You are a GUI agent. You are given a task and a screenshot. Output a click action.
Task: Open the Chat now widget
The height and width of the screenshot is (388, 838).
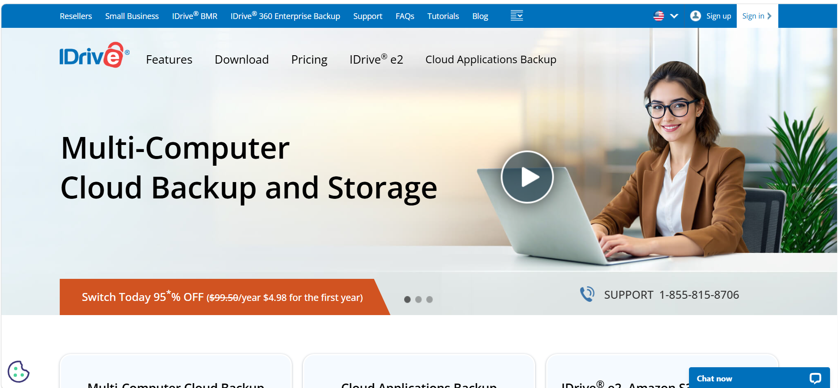click(x=759, y=378)
